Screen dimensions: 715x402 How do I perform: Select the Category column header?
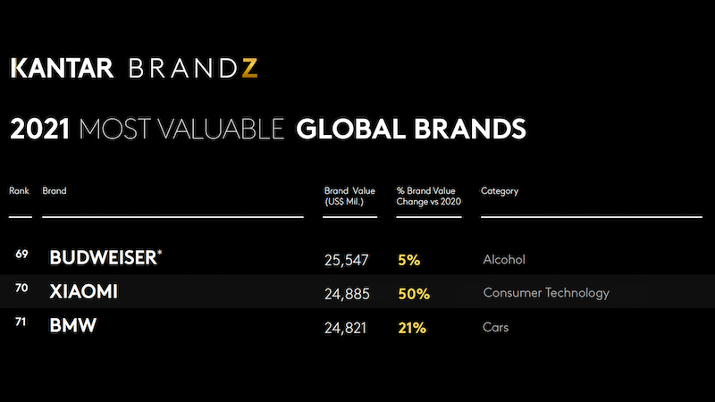(500, 191)
